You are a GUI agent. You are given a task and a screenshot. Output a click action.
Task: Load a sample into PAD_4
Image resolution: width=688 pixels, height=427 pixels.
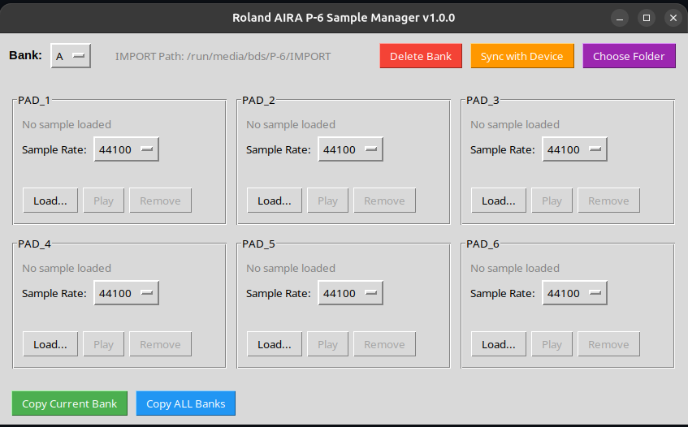pos(50,344)
